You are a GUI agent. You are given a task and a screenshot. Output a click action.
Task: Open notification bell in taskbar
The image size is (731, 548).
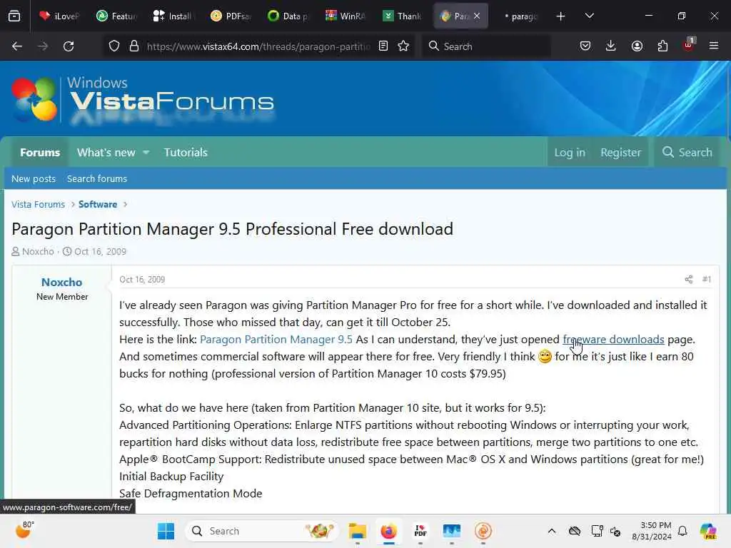pos(682,531)
